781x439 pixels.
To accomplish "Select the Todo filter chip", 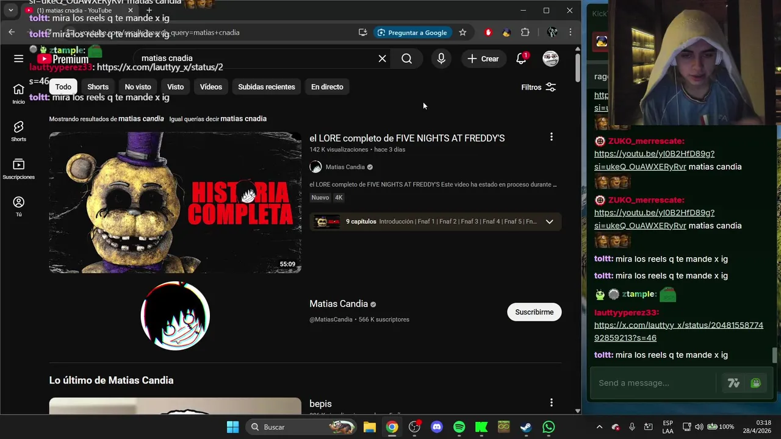I will (63, 87).
